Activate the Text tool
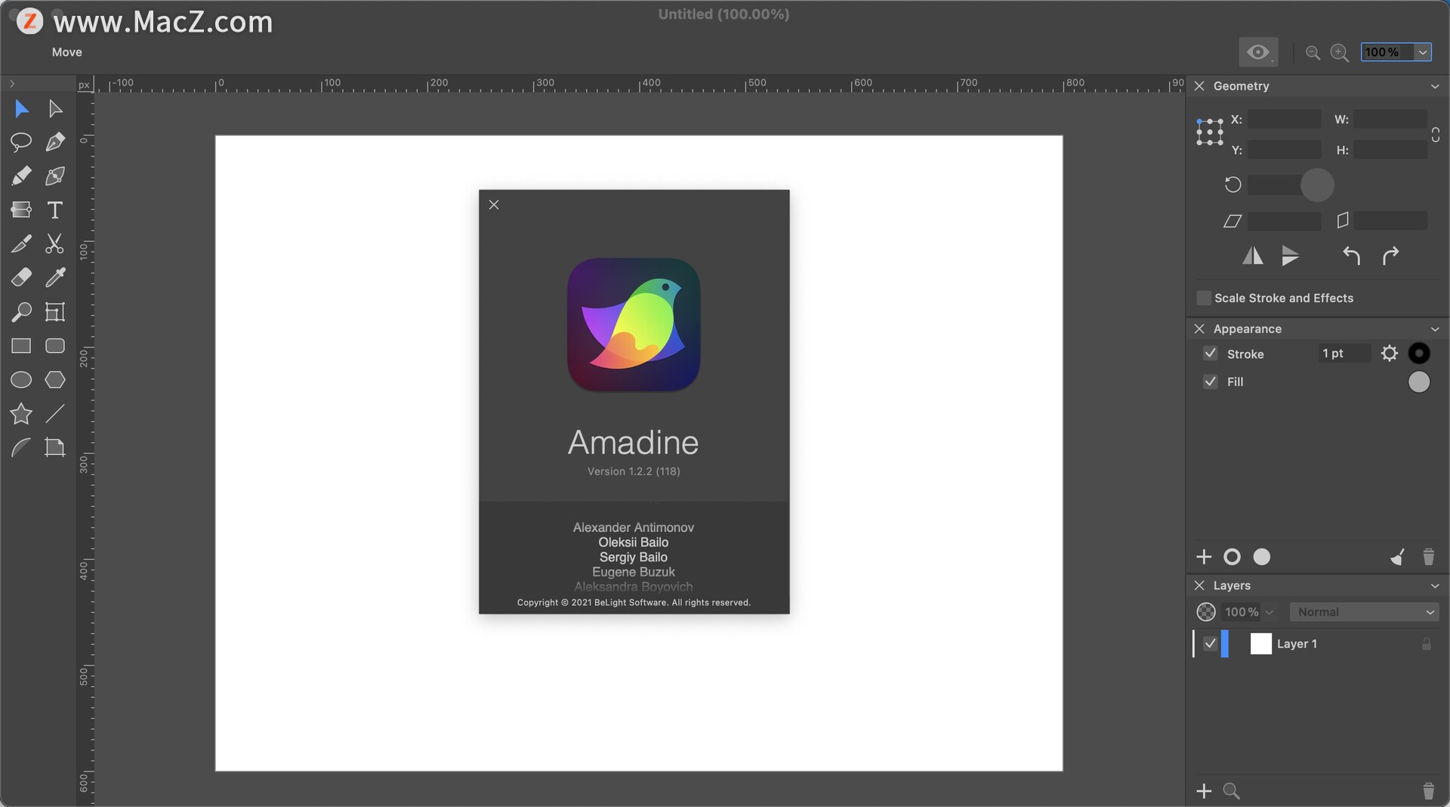 (x=55, y=210)
